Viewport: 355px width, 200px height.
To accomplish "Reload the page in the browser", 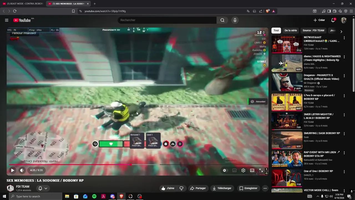I will pos(15,11).
